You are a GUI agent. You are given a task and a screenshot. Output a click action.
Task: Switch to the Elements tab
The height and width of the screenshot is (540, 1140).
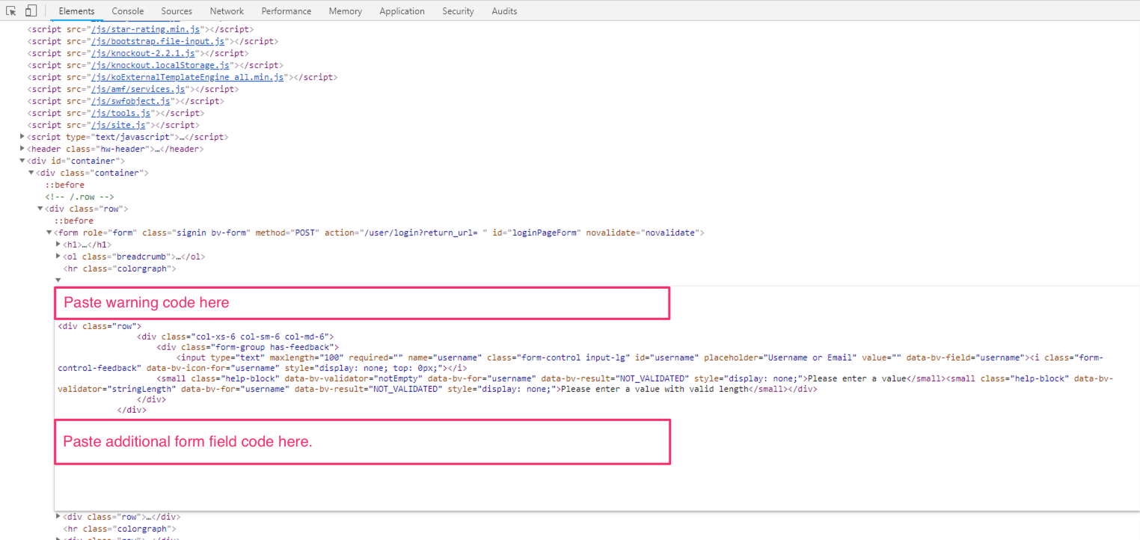[x=76, y=11]
